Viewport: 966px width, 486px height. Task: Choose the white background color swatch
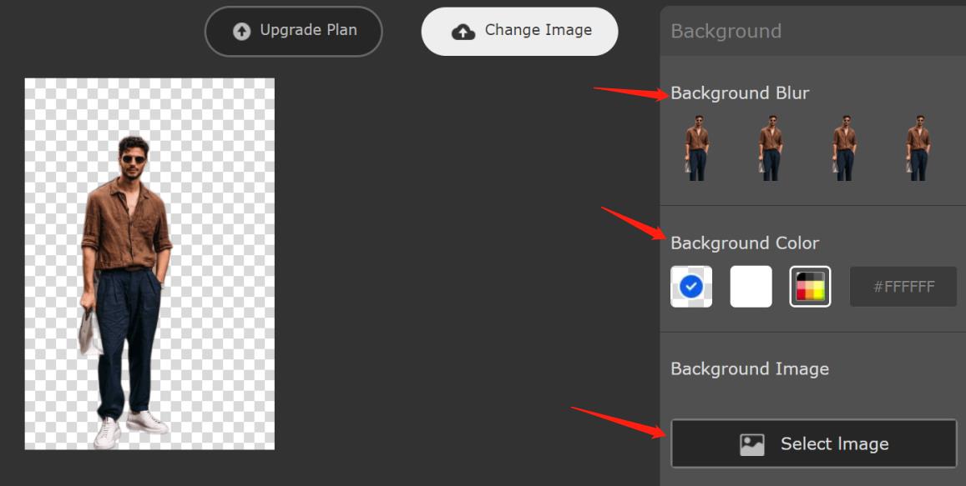751,286
